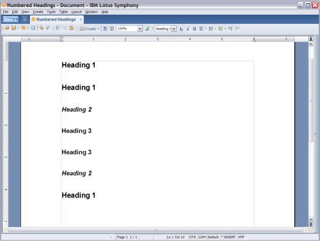Viewport: 320px width, 241px height.
Task: Click the second icon after the Create button
Action: [111, 29]
